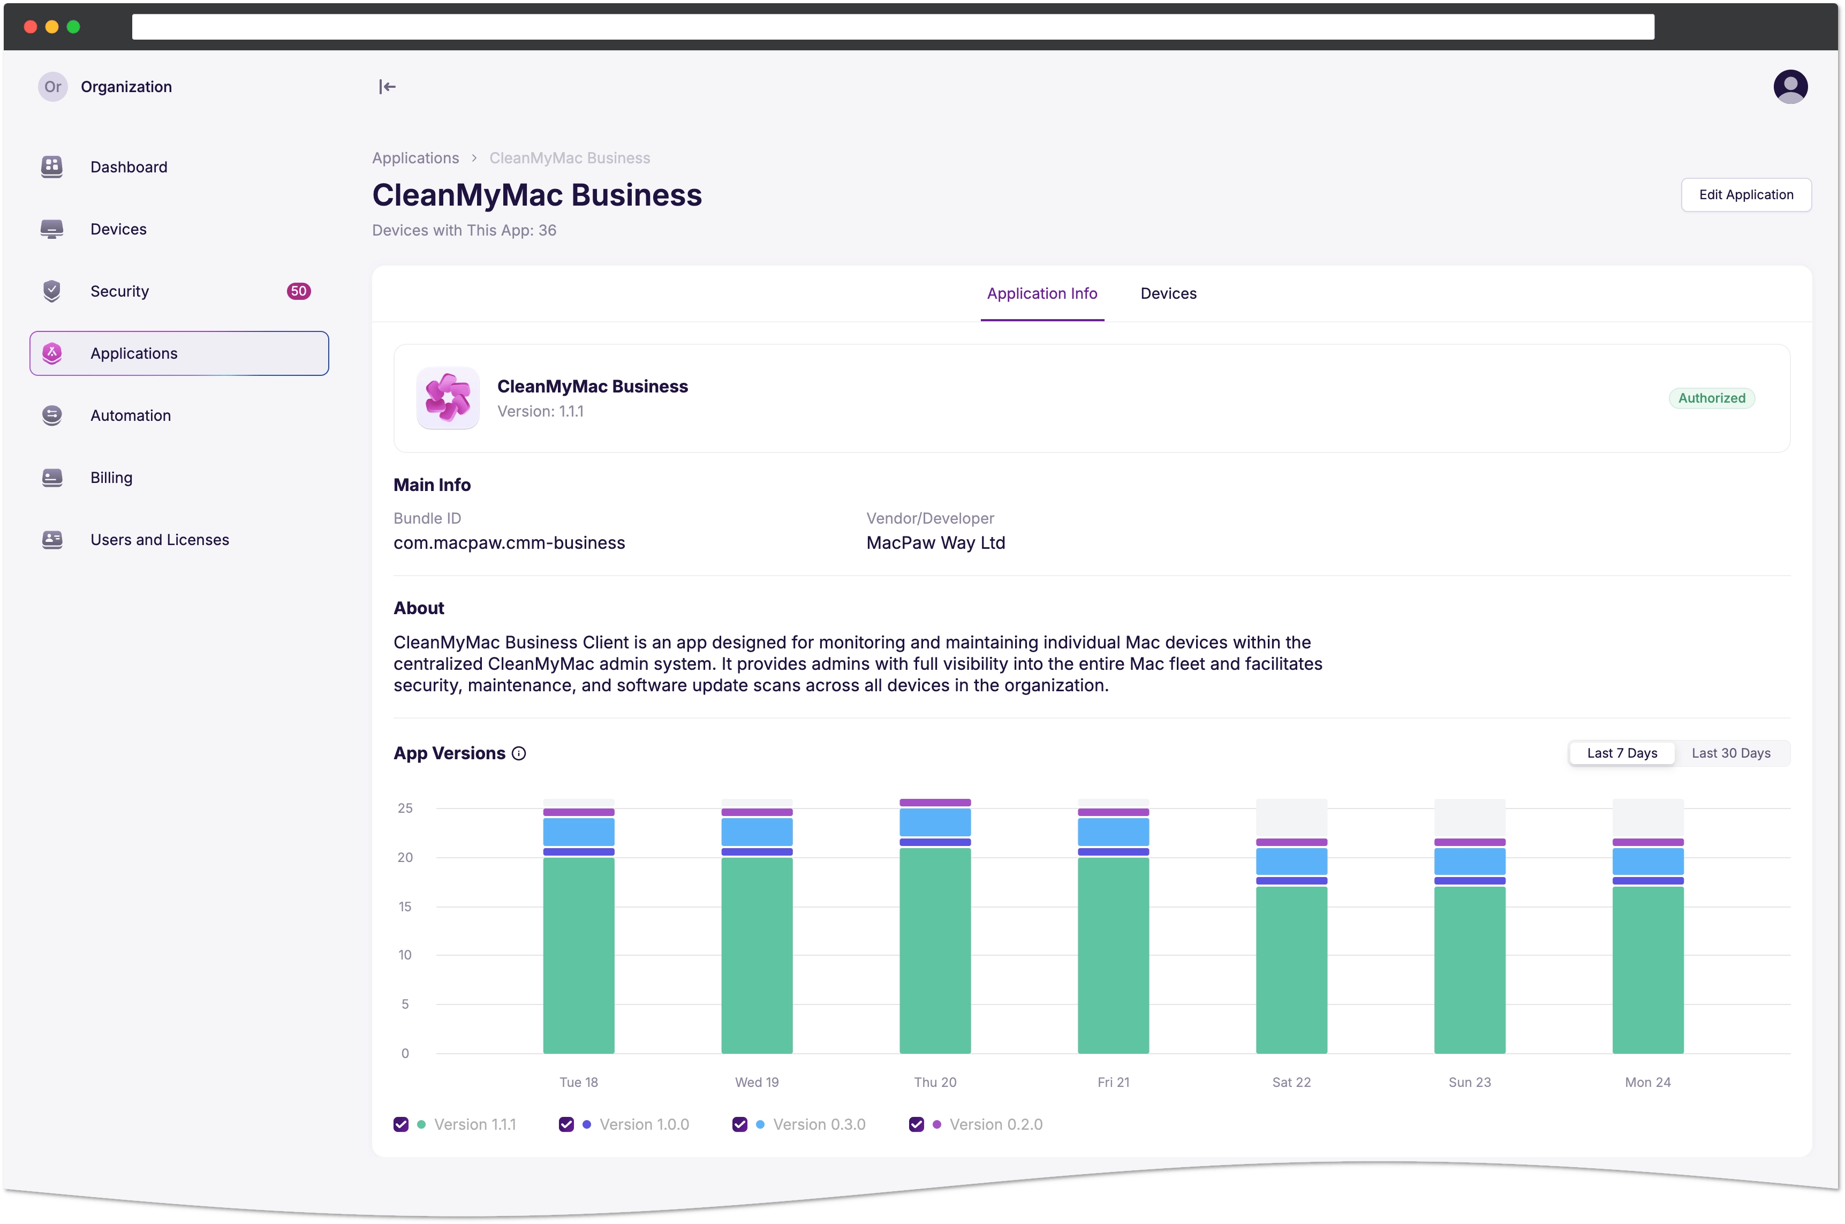Click the Automation sidebar icon
Screen dimensions: 1845x1224
pyautogui.click(x=51, y=415)
